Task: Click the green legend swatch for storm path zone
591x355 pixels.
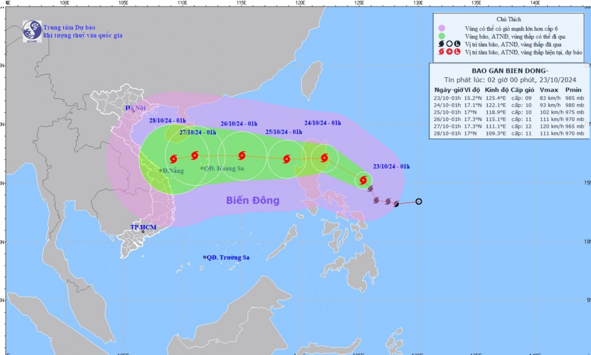Action: coord(442,36)
